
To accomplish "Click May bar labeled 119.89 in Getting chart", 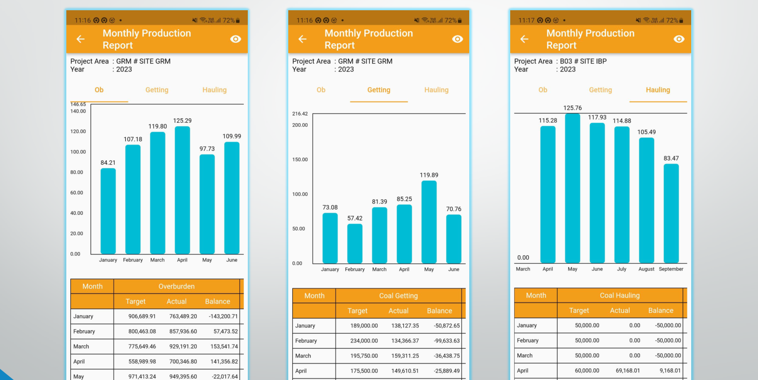I will 429,222.
